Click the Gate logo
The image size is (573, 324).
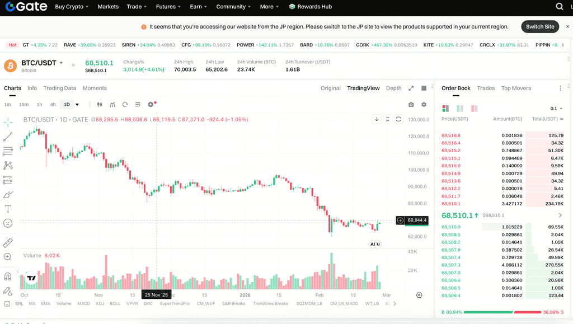point(26,7)
